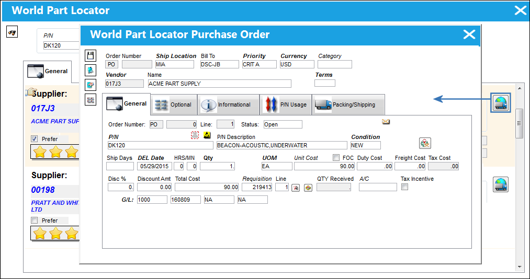Image resolution: width=530 pixels, height=279 pixels.
Task: Click the Duty Cost field
Action: [x=375, y=166]
